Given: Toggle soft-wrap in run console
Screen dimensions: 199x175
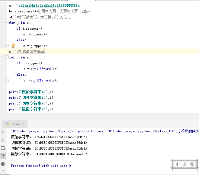Looking at the screenshot, I should pyautogui.click(x=3, y=148).
